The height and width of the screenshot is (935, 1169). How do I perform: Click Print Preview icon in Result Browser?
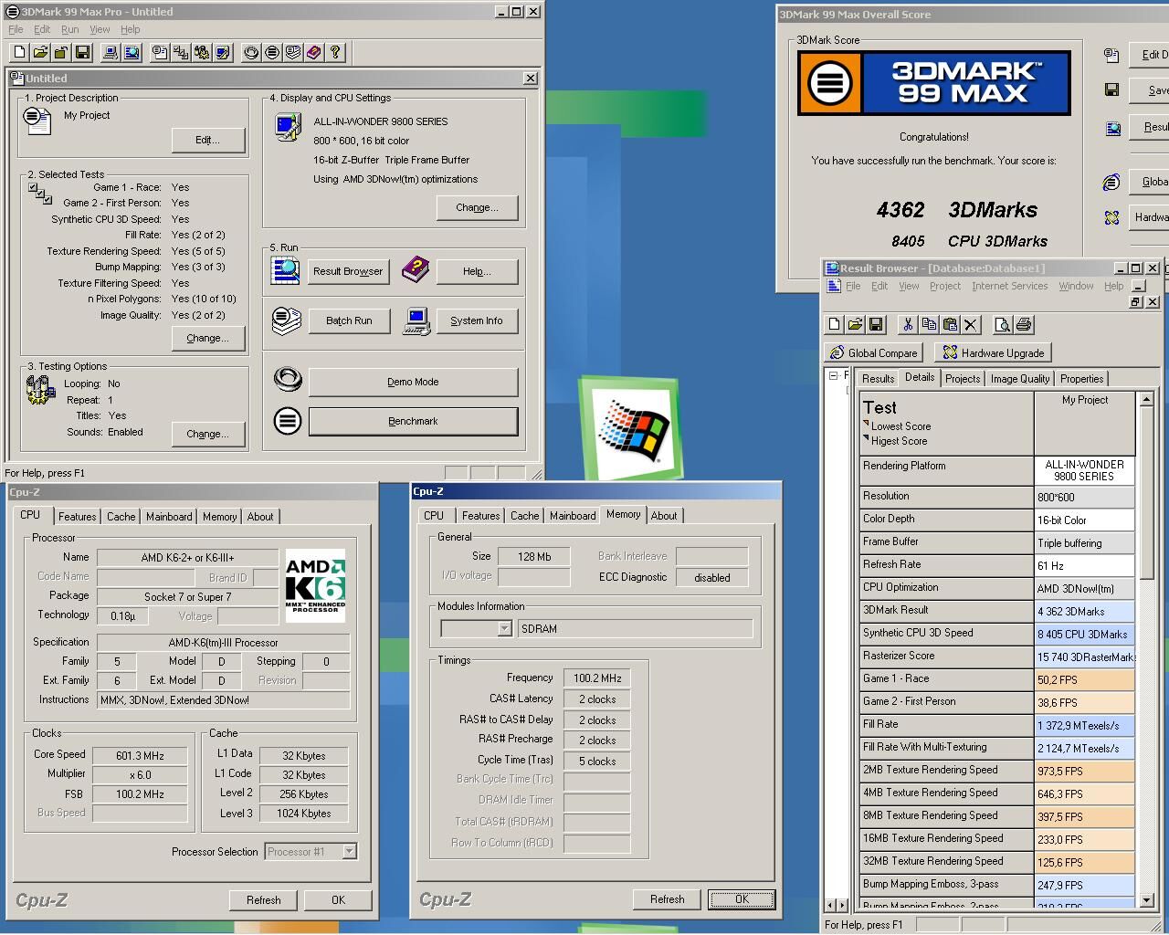[x=1003, y=324]
